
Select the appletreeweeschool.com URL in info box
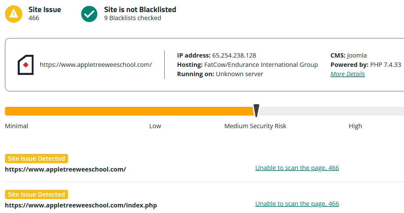point(96,65)
